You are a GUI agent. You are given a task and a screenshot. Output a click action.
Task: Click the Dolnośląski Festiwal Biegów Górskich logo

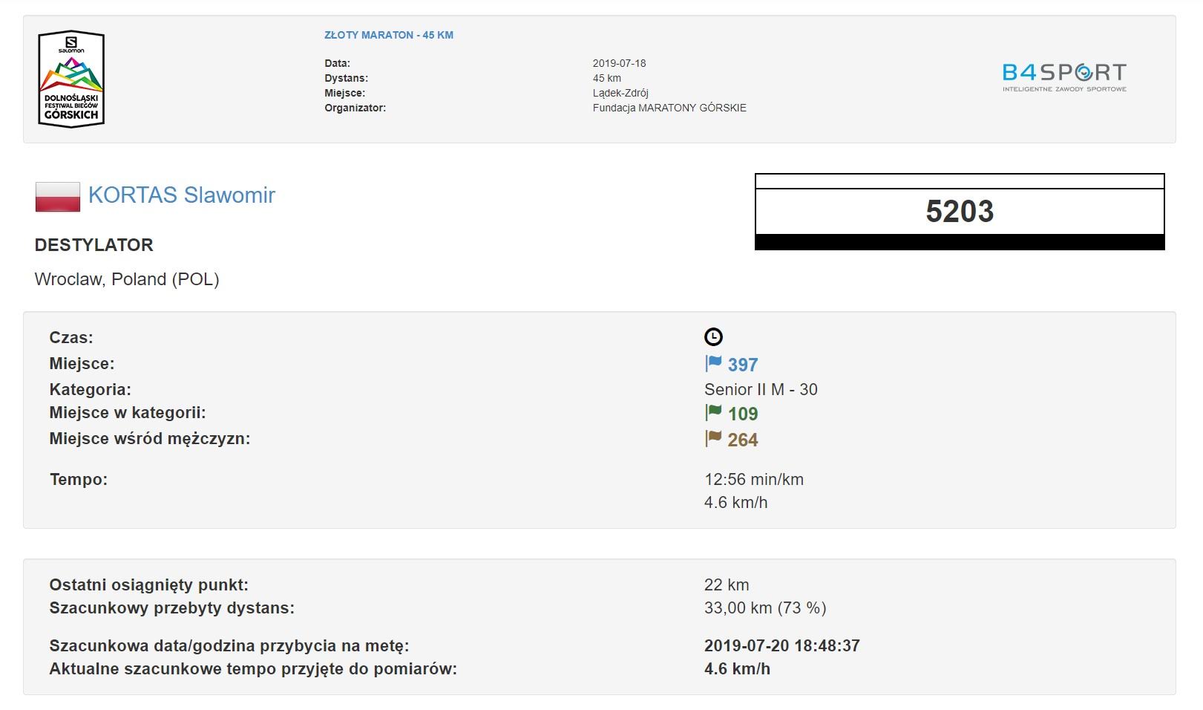point(71,79)
